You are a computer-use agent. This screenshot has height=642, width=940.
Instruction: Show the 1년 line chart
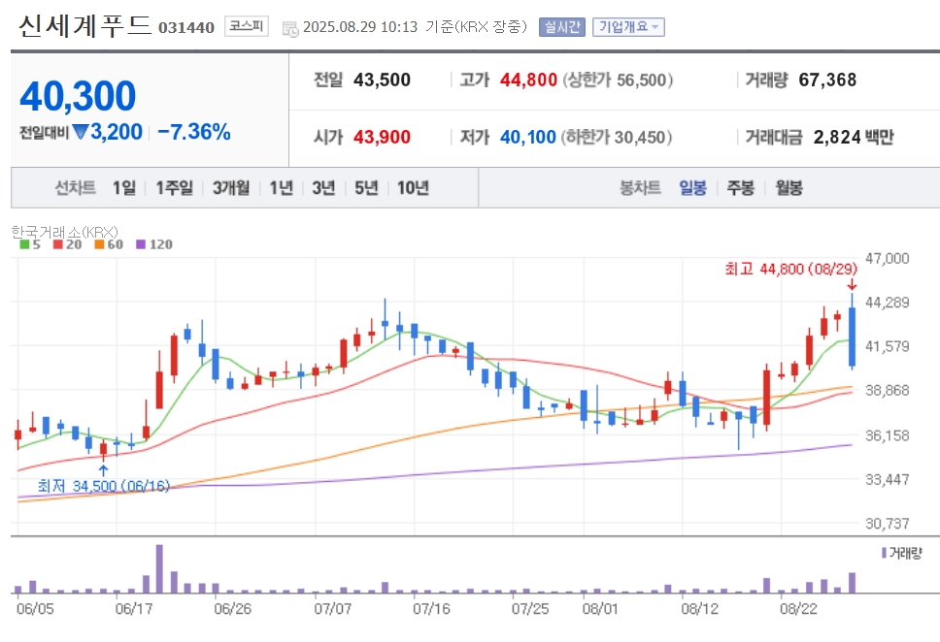pos(282,188)
